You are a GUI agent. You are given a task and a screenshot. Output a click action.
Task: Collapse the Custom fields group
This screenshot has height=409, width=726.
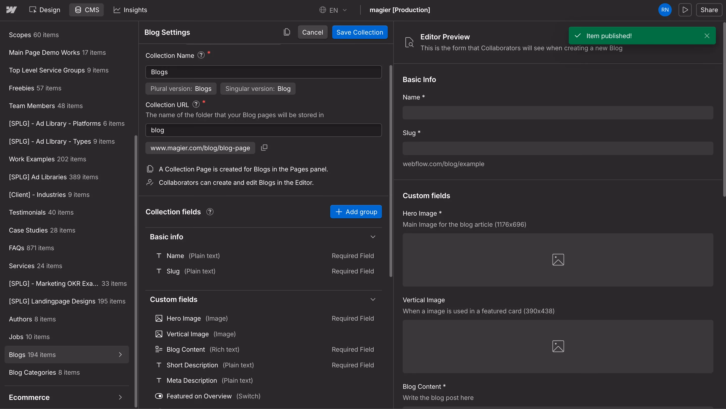pos(373,299)
